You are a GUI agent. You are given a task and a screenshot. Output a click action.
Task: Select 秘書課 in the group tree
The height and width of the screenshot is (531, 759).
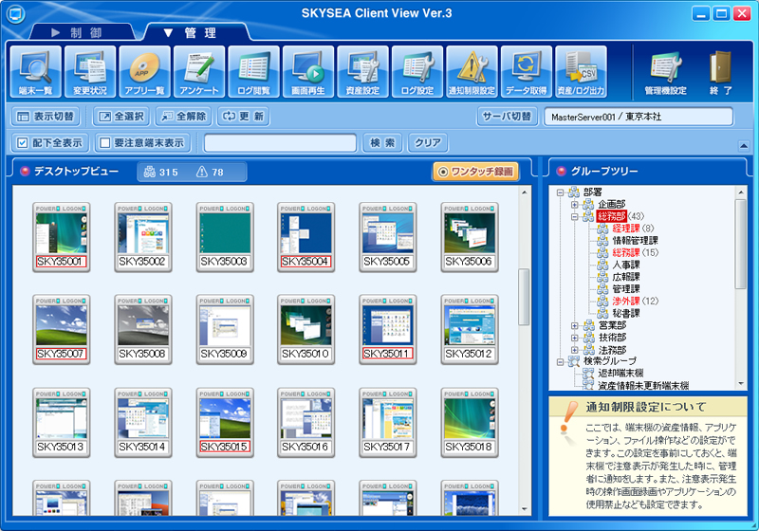626,313
